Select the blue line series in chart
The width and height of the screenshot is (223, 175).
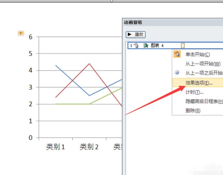tap(72, 81)
